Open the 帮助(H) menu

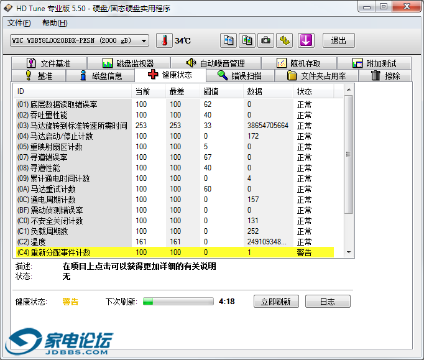[x=55, y=23]
